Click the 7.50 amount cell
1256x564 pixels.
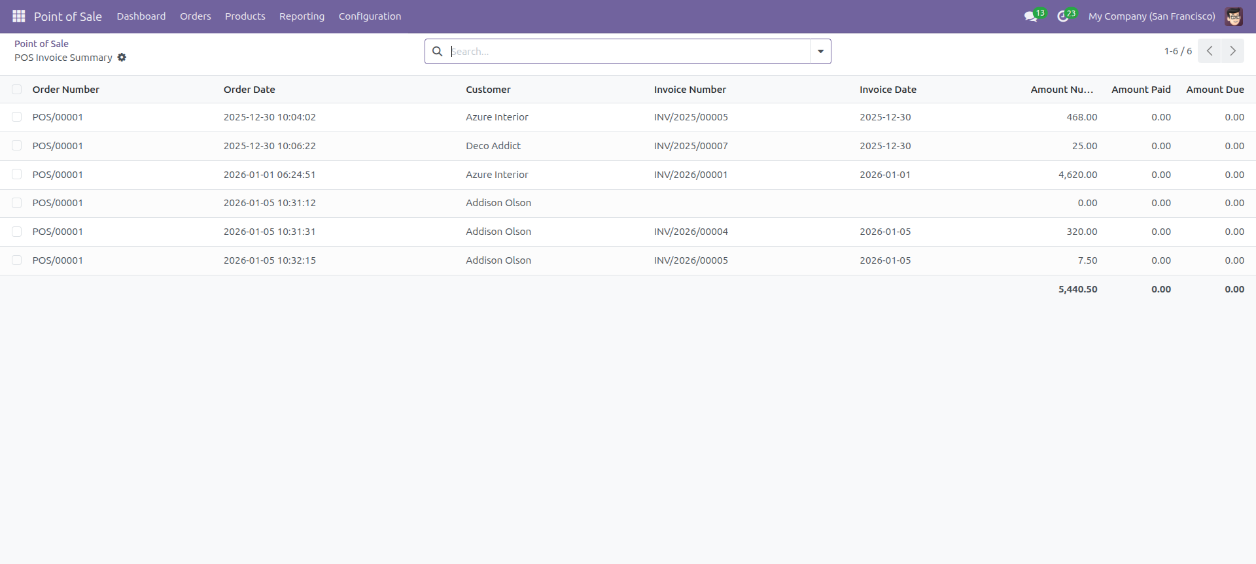(x=1087, y=260)
